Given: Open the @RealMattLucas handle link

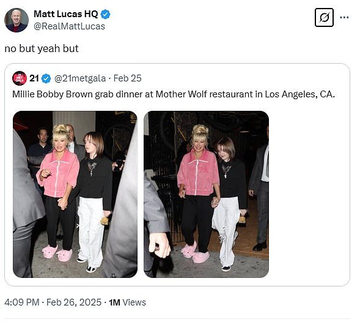Looking at the screenshot, I should coord(69,26).
